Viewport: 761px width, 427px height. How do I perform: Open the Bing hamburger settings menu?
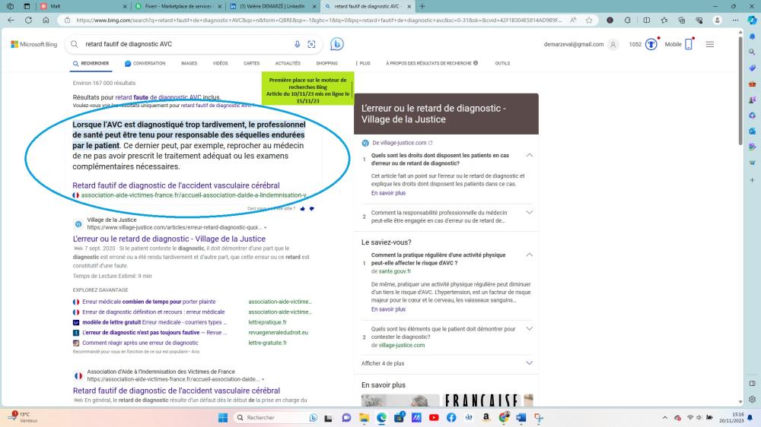[709, 44]
